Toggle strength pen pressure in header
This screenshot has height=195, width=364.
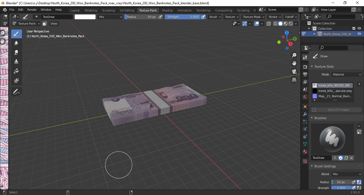pyautogui.click(x=203, y=17)
